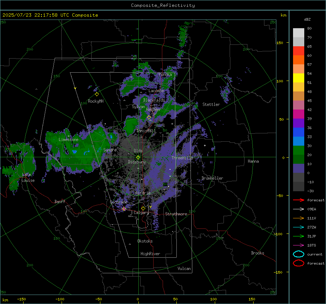Select the magenta swatch in dBZ scale
Viewport: 326px width, 304px height.
pos(298,114)
